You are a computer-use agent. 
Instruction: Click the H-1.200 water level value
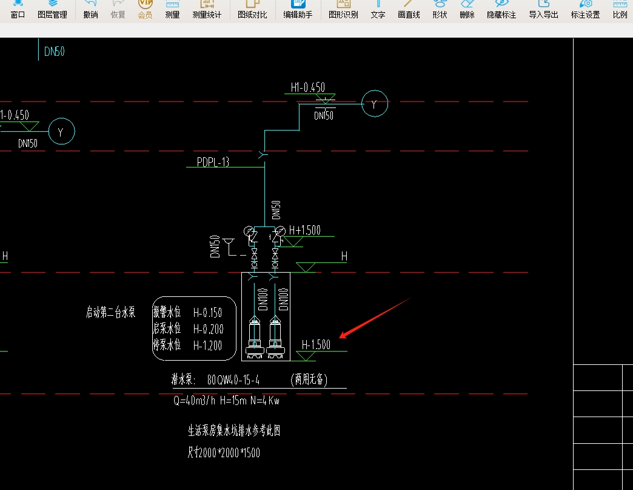click(x=207, y=345)
